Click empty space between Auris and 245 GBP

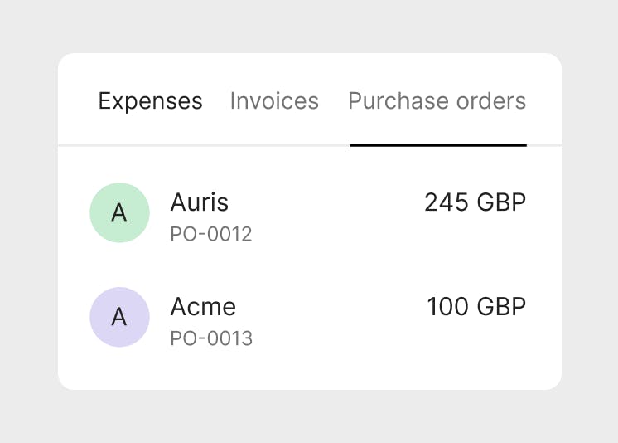[331, 202]
